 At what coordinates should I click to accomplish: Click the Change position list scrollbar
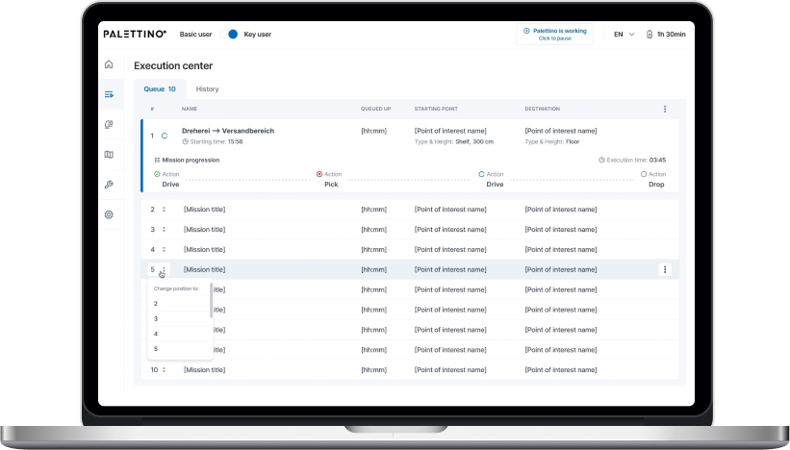click(211, 301)
